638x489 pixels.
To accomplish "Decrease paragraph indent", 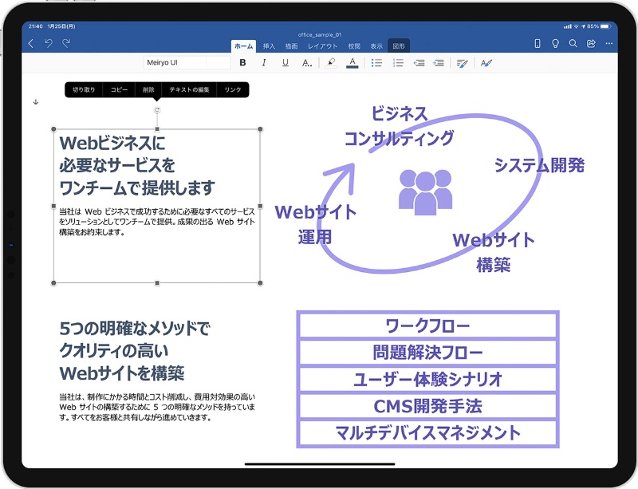I will (x=419, y=63).
